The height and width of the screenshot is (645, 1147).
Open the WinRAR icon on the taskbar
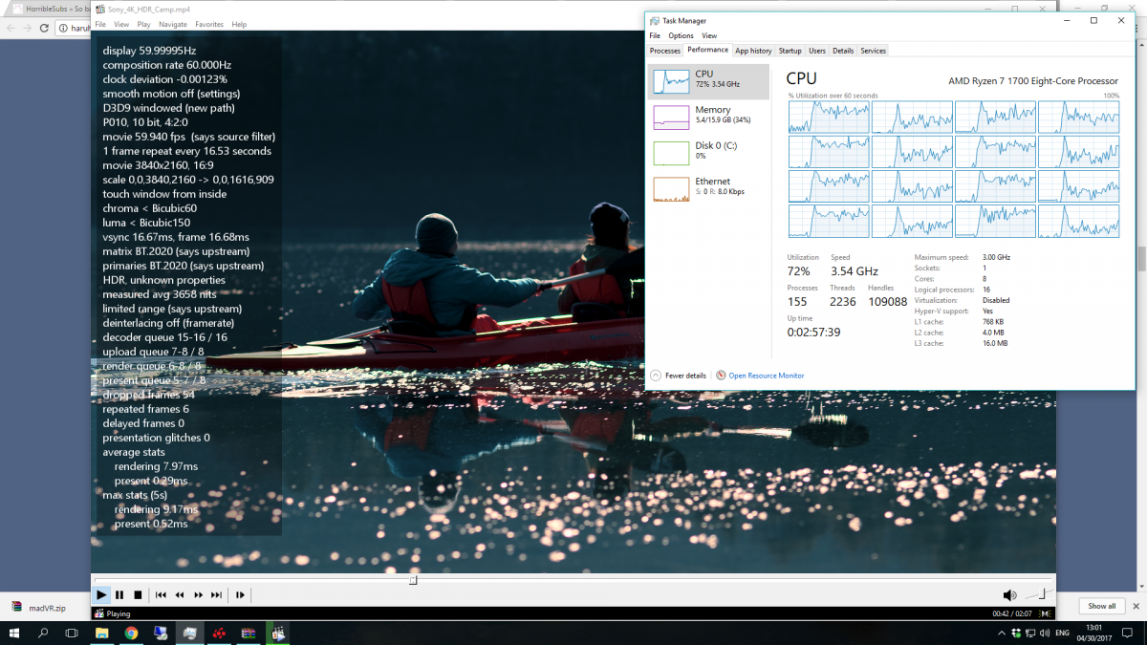coord(249,633)
